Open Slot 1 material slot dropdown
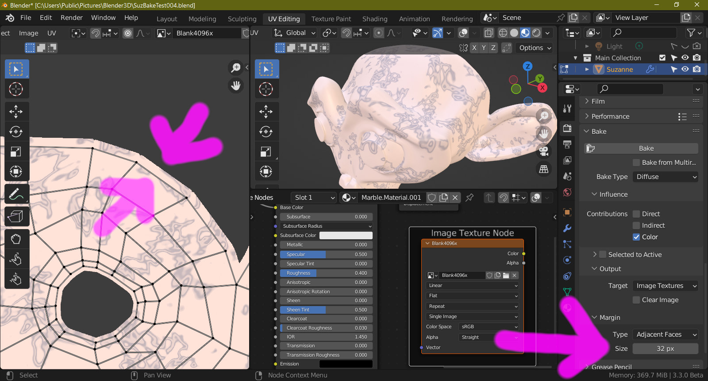The height and width of the screenshot is (381, 708). pos(314,198)
